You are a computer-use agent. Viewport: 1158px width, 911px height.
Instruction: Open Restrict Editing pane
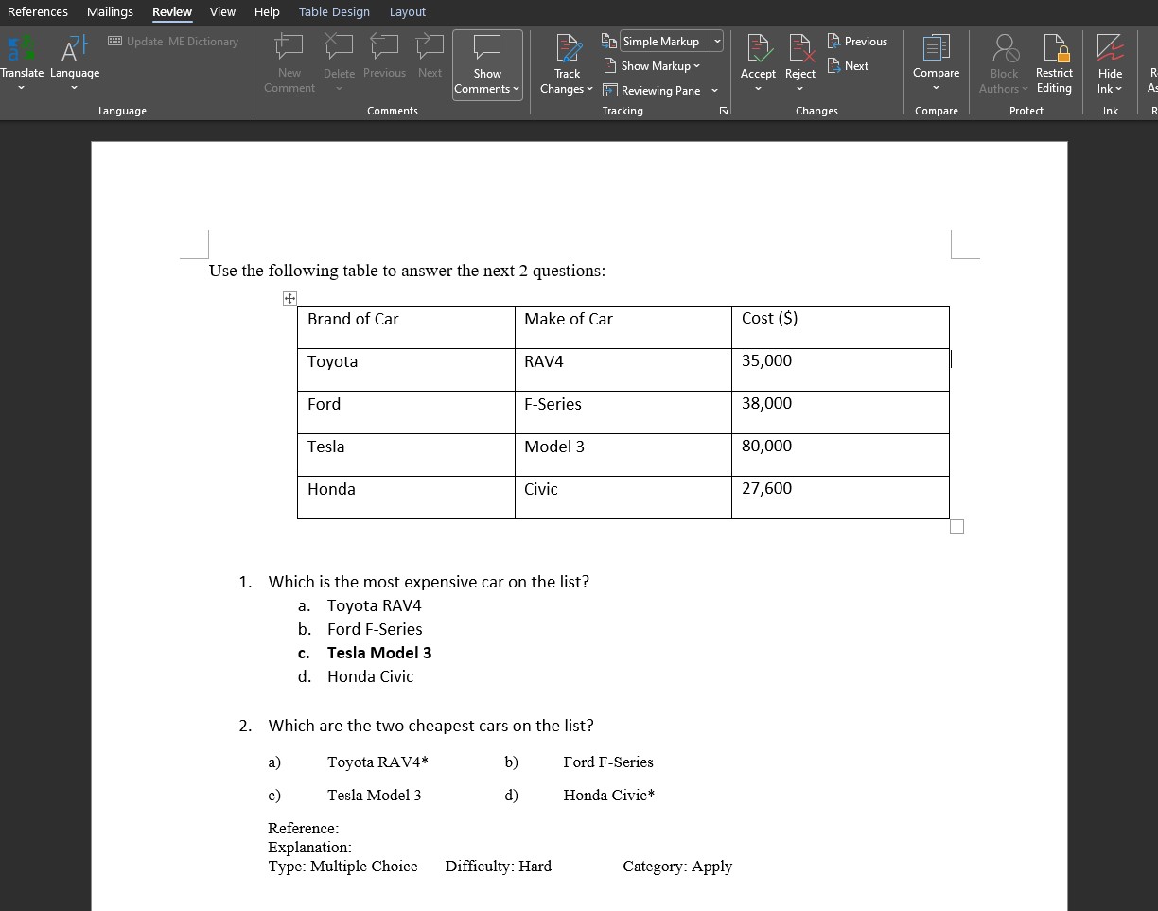(x=1054, y=62)
